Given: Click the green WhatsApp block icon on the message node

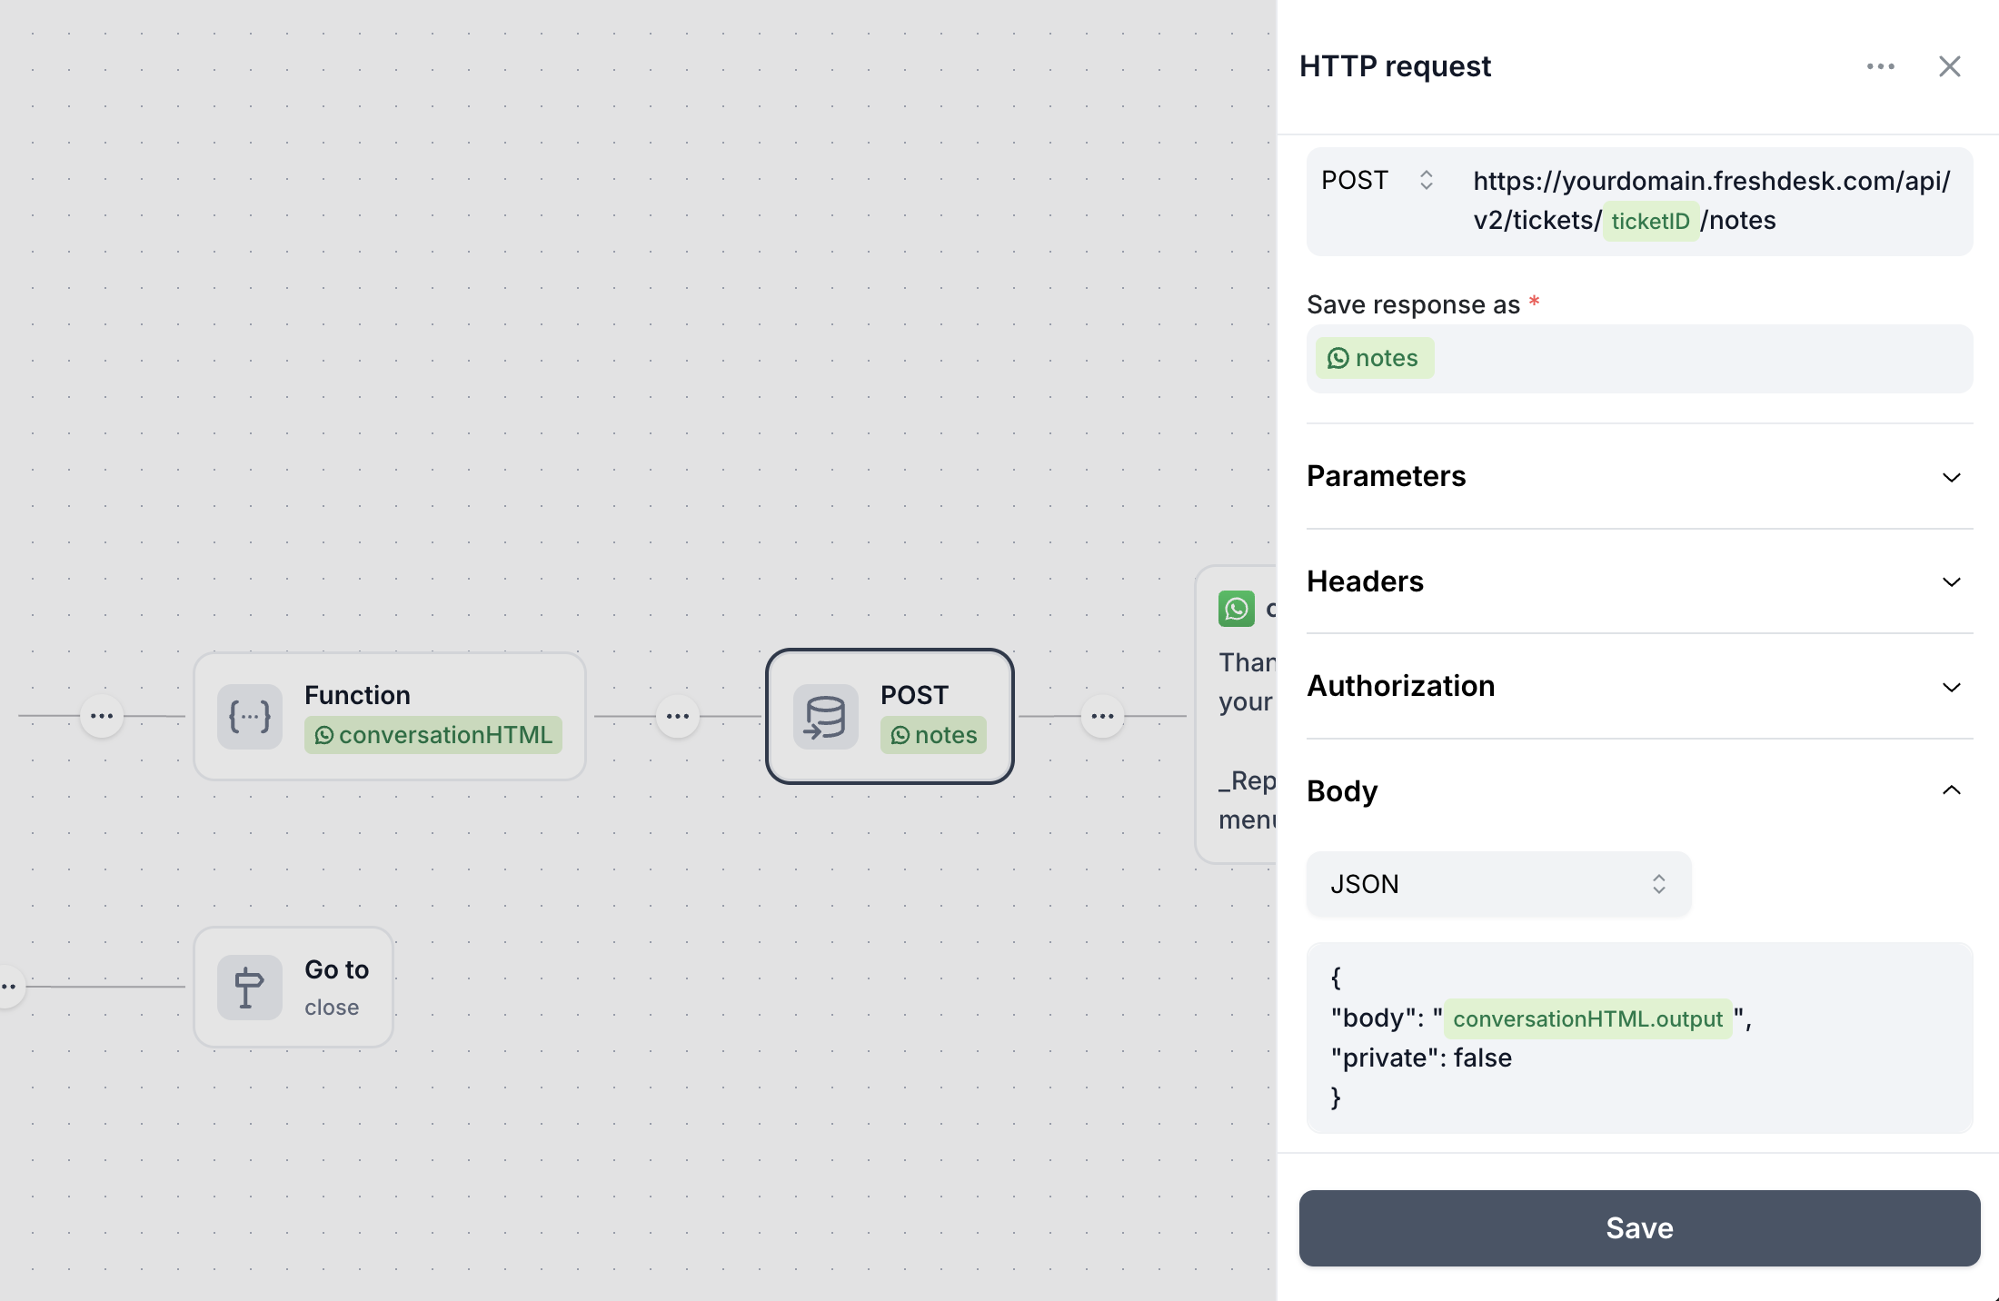Looking at the screenshot, I should (1236, 609).
